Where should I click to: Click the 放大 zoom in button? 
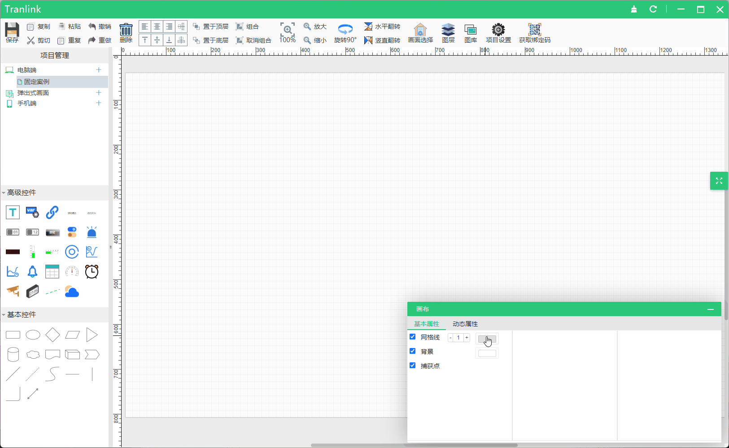[x=315, y=26]
